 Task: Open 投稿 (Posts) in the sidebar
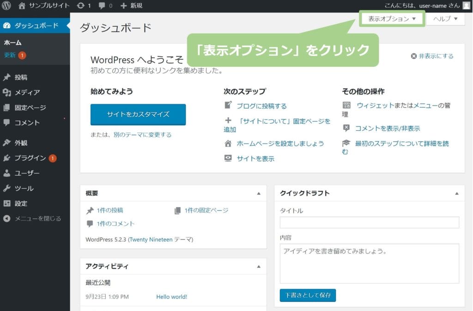[x=21, y=78]
